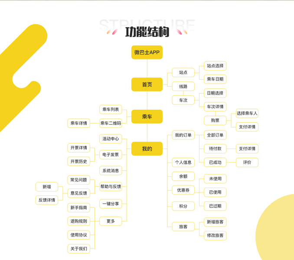The height and width of the screenshot is (260, 294).
Task: Open the 站点 branch node
Action: [x=183, y=72]
